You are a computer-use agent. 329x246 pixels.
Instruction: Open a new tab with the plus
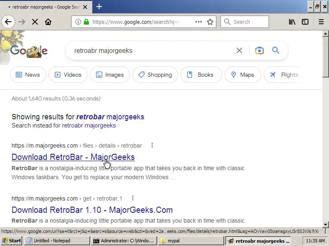[x=99, y=7]
